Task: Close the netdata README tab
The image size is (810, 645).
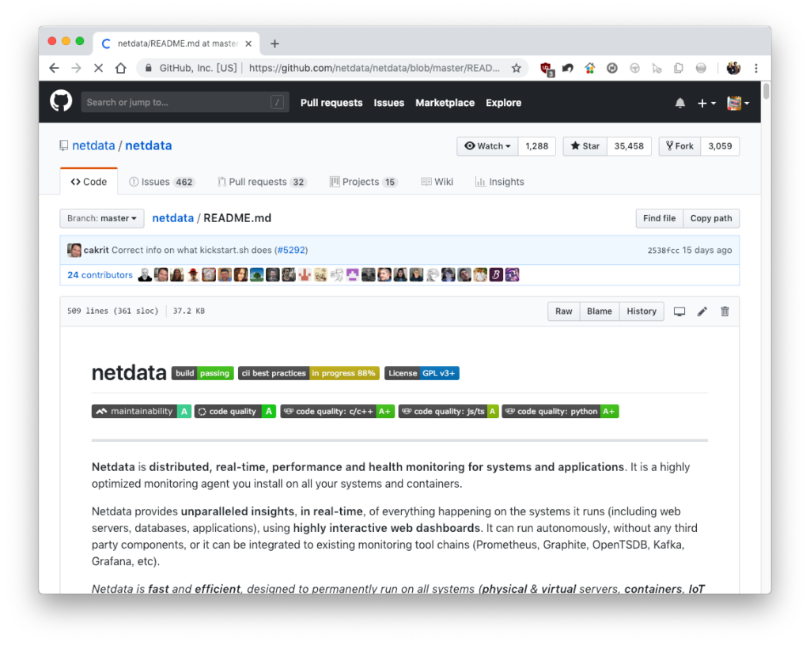Action: point(248,43)
